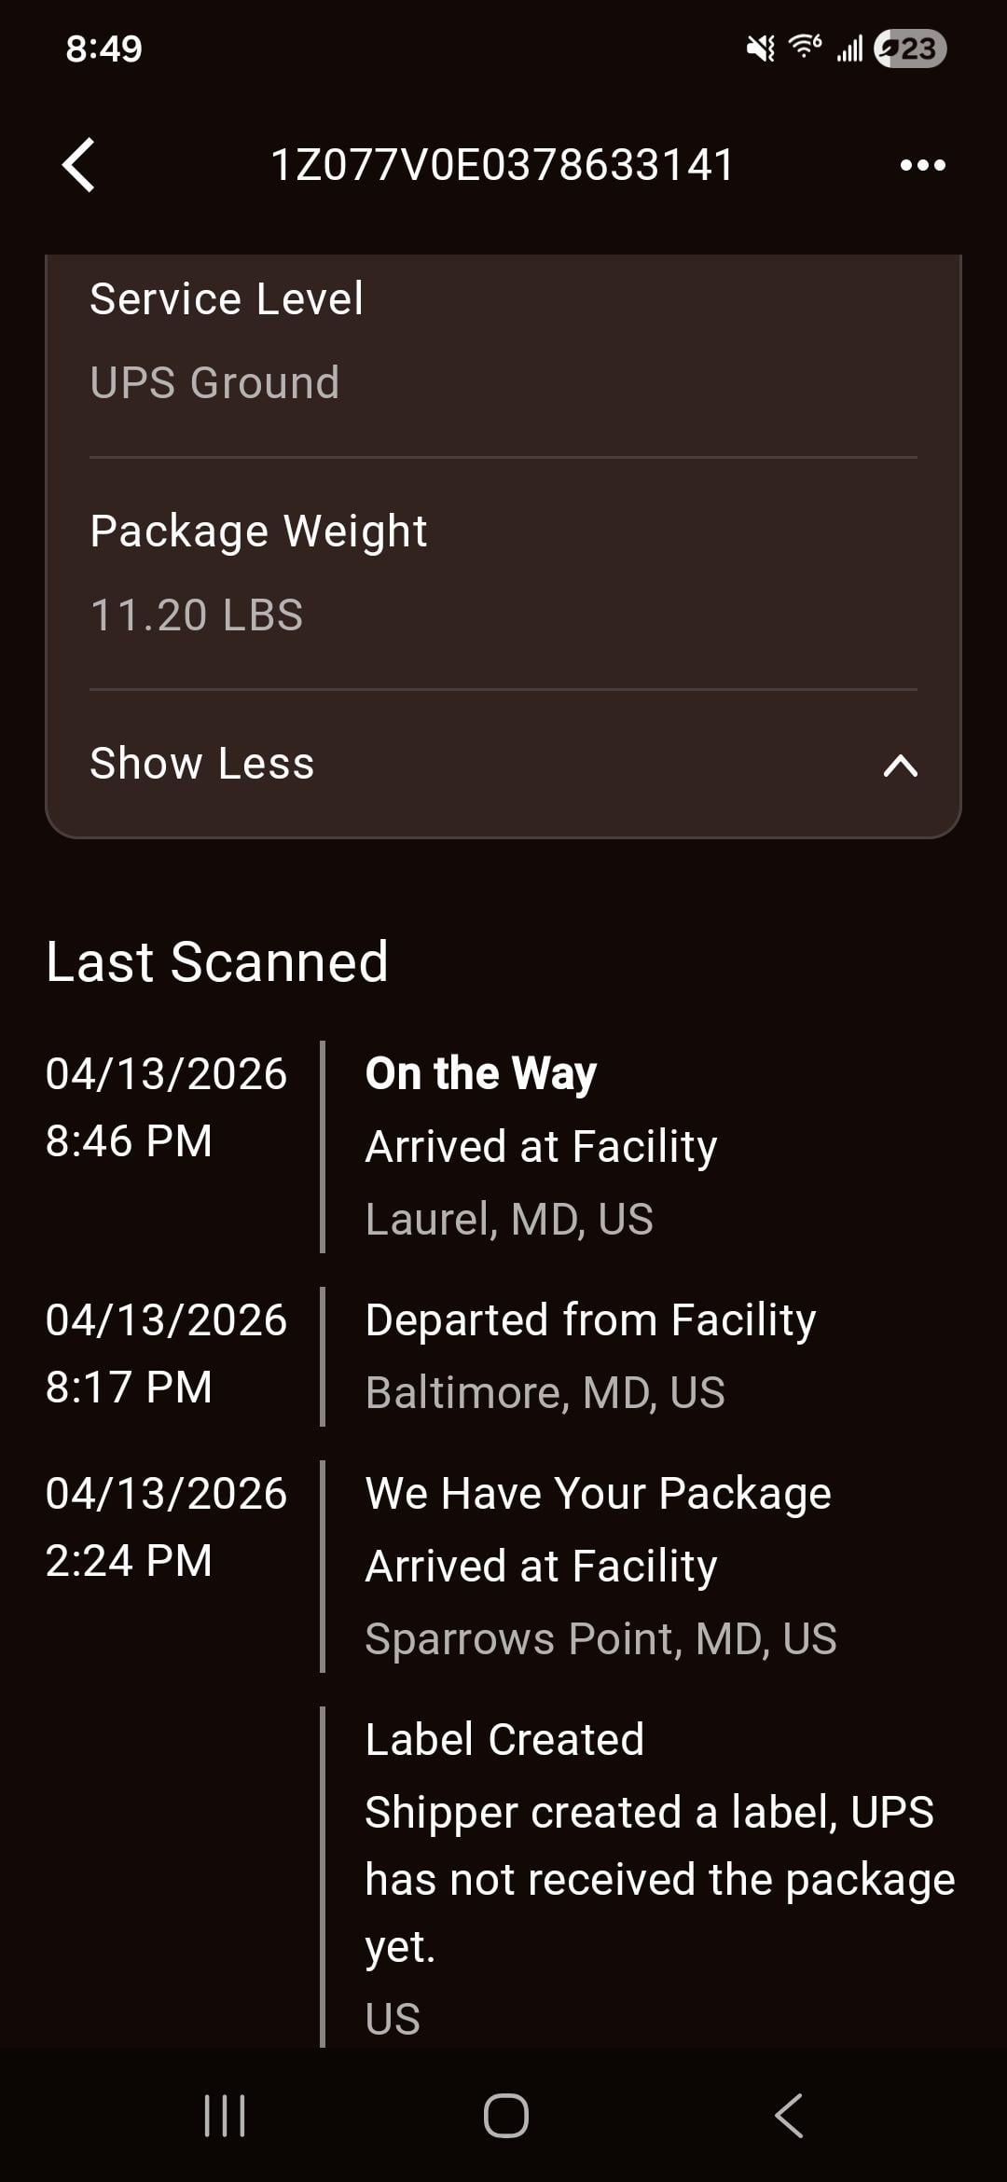Collapse details with the up chevron
This screenshot has width=1007, height=2182.
click(900, 766)
